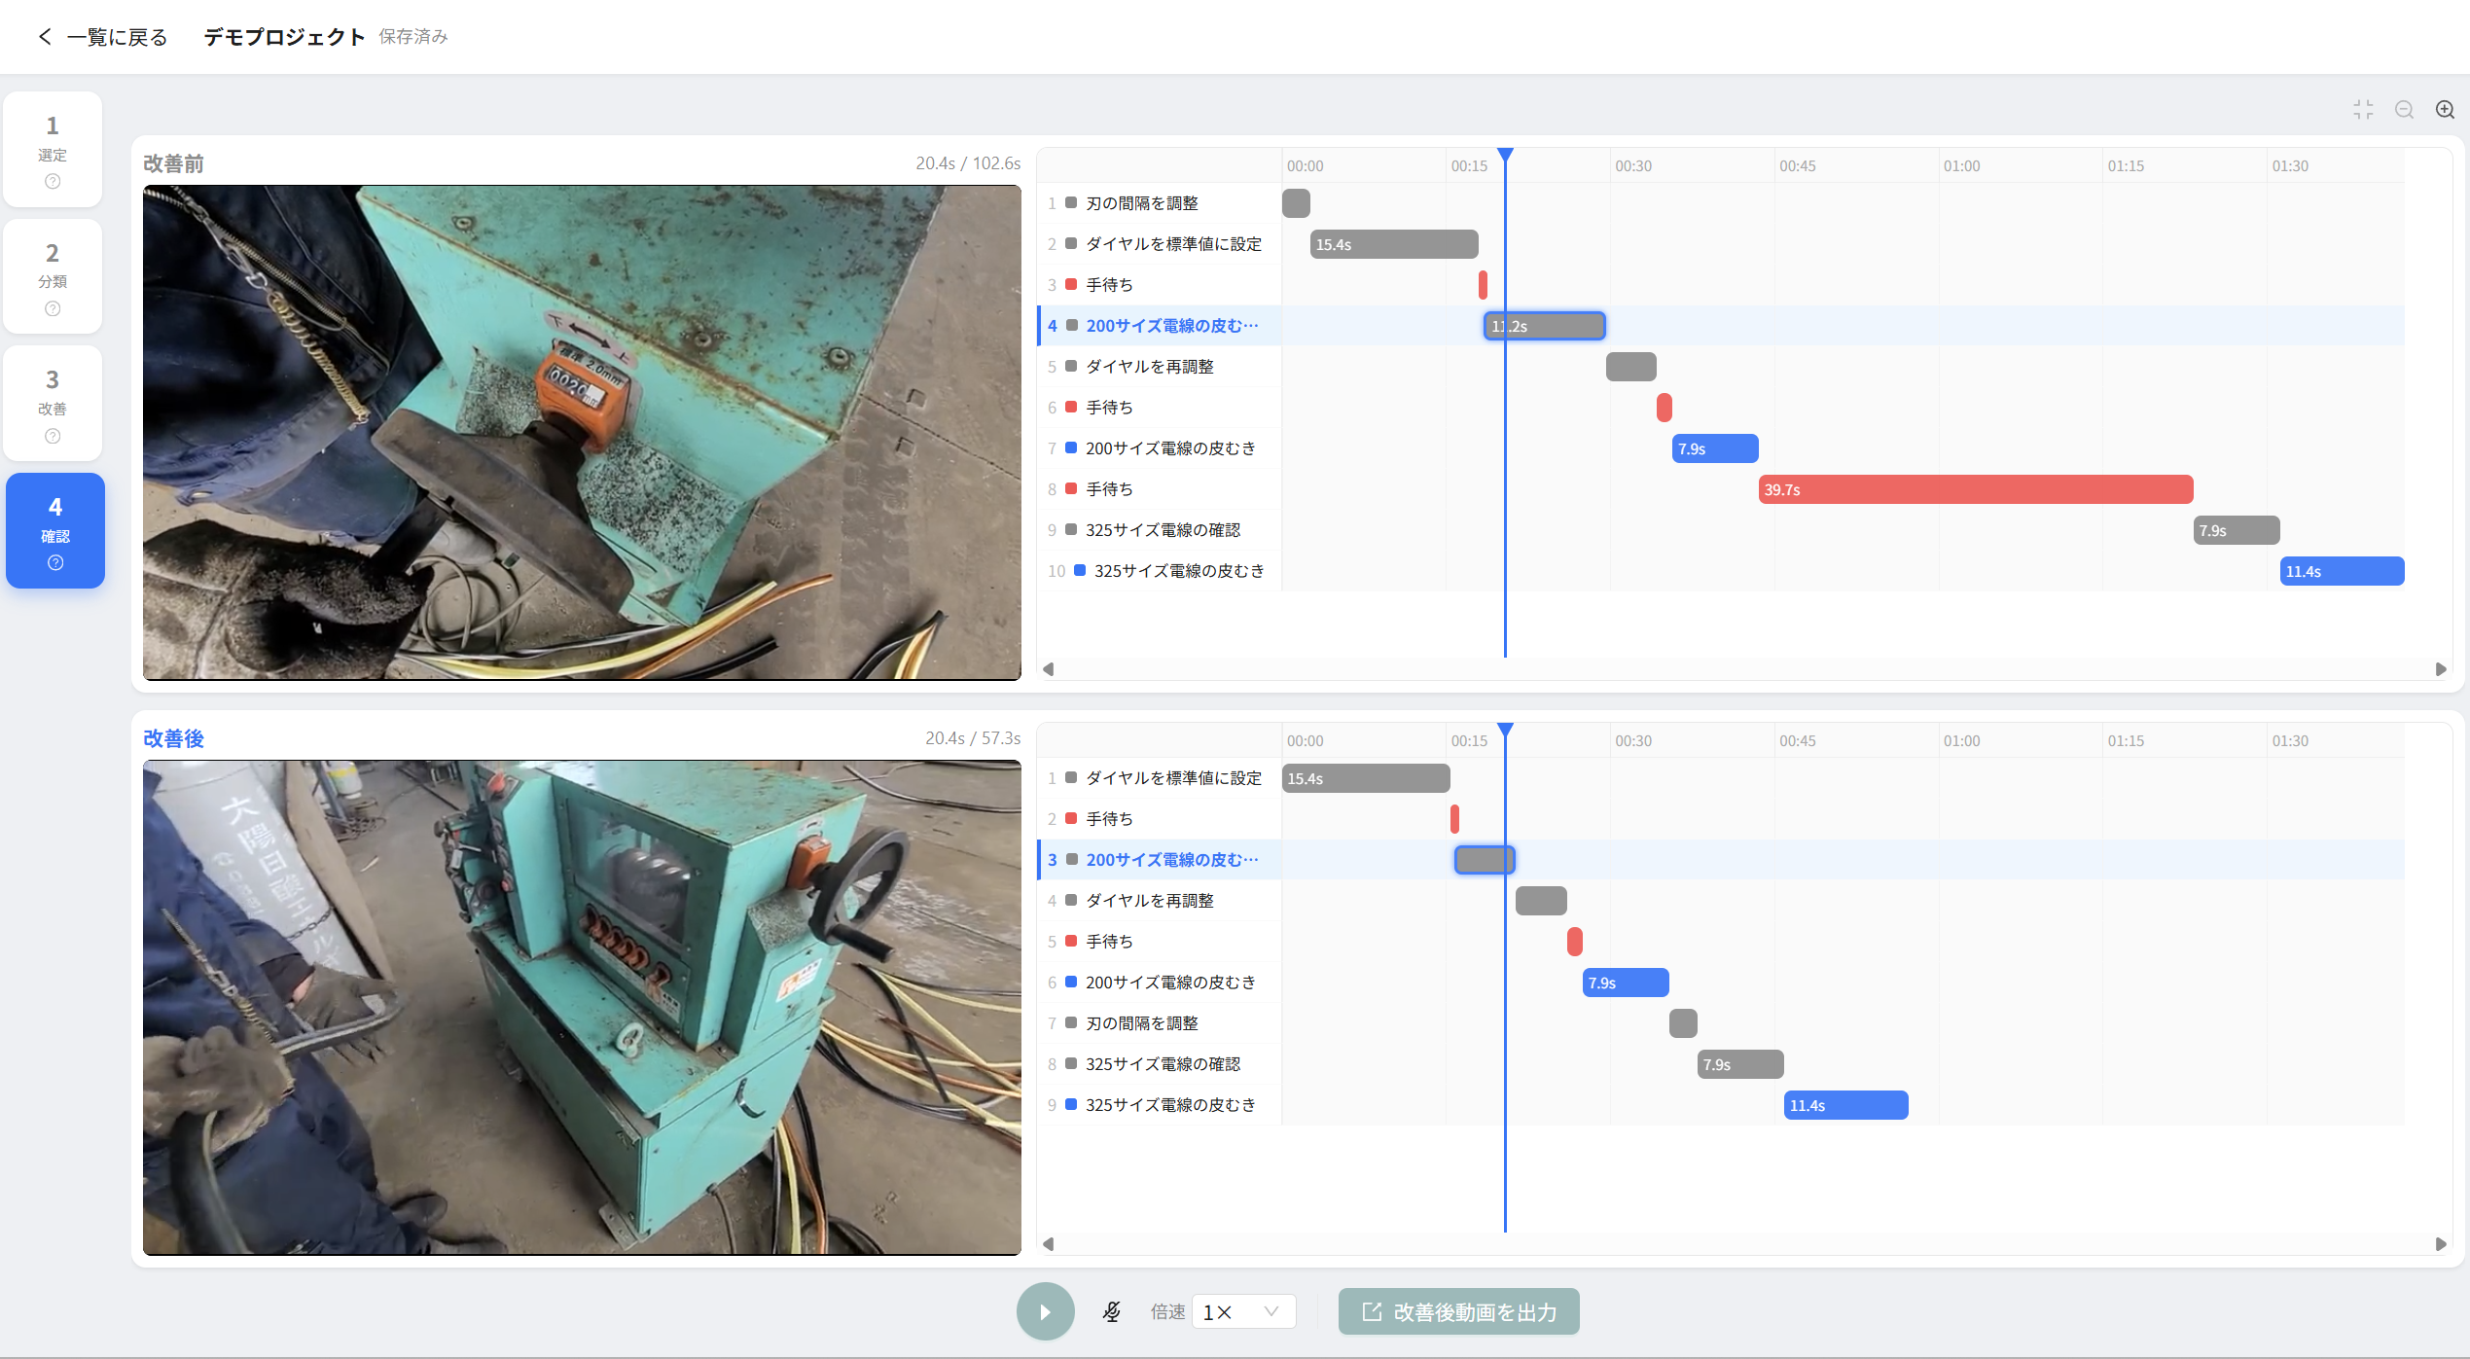Viewport: 2470px width, 1359px height.
Task: Open step 2 分類 tab
Action: point(53,276)
